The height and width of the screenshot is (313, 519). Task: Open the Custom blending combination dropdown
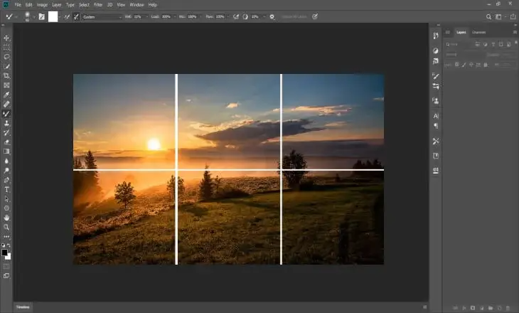pyautogui.click(x=102, y=17)
